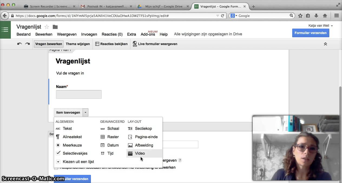Viewport: 342px width, 183px height.
Task: Open a new browser tab
Action: [254, 6]
